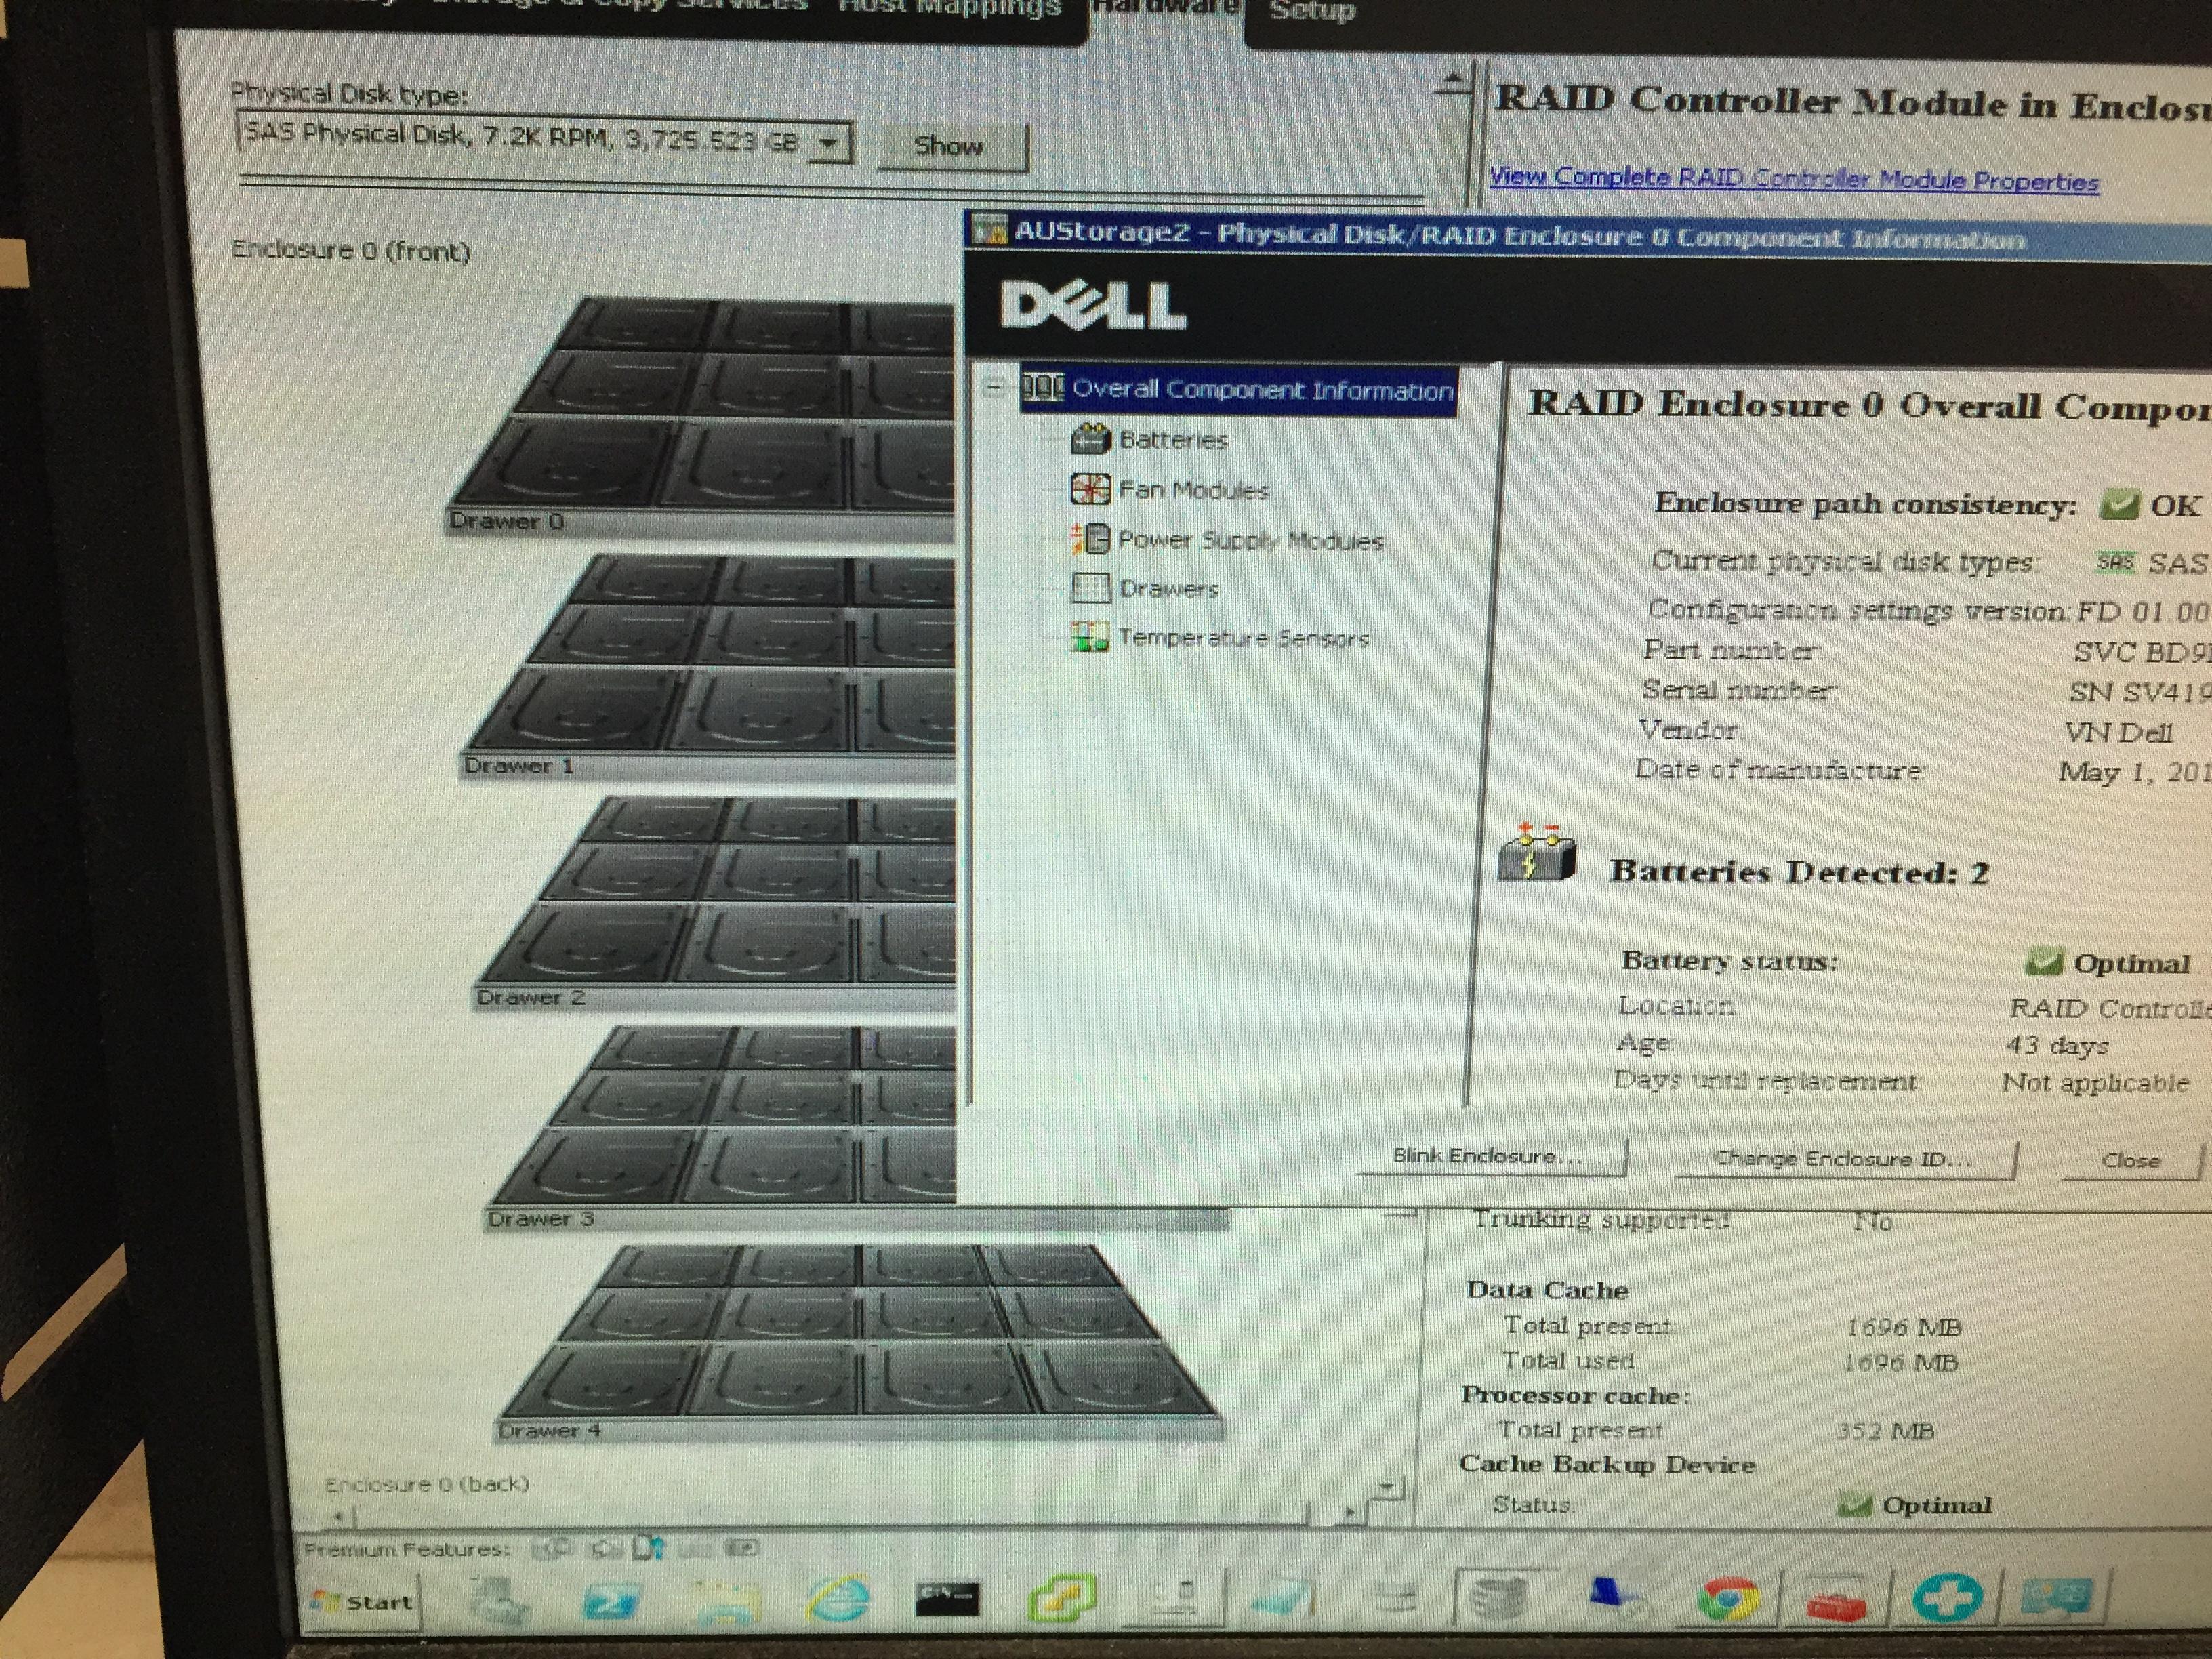Open Google Chrome from the taskbar
The width and height of the screenshot is (2212, 1659).
[1728, 1599]
